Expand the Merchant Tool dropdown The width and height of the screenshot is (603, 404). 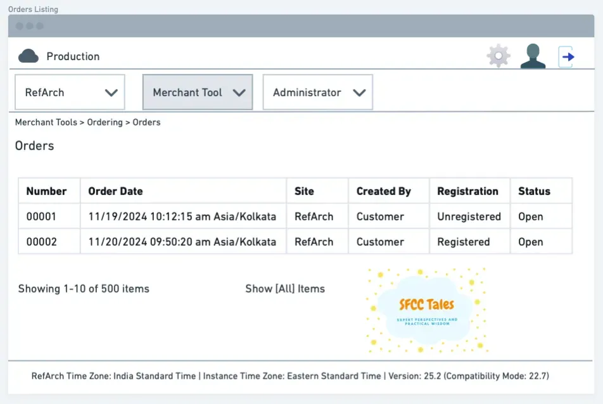[197, 92]
